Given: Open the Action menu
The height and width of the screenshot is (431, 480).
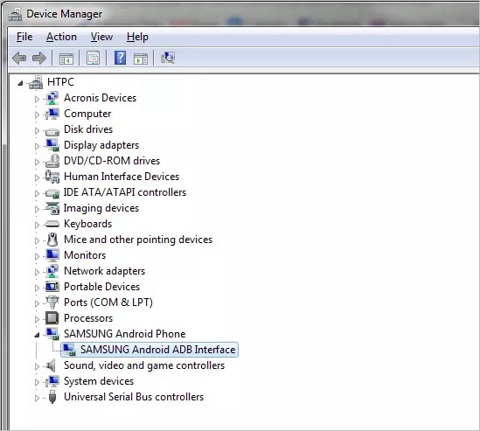Looking at the screenshot, I should (x=61, y=37).
